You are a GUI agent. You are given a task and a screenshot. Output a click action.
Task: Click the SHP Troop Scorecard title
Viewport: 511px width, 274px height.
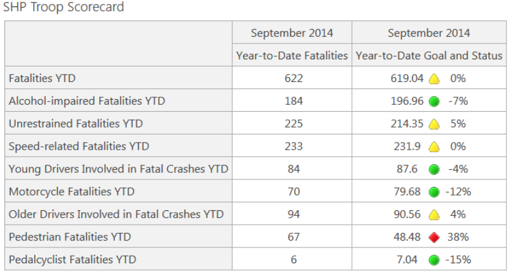64,8
